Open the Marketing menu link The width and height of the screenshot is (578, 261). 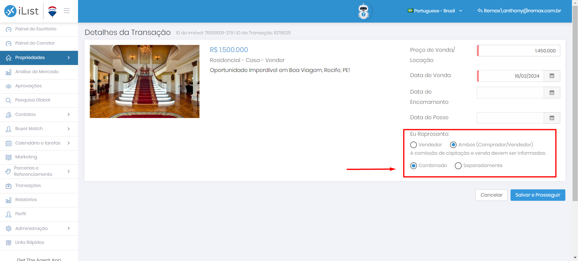tap(39, 157)
